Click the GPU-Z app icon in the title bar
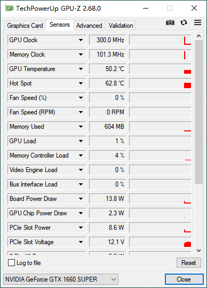 click(9, 8)
